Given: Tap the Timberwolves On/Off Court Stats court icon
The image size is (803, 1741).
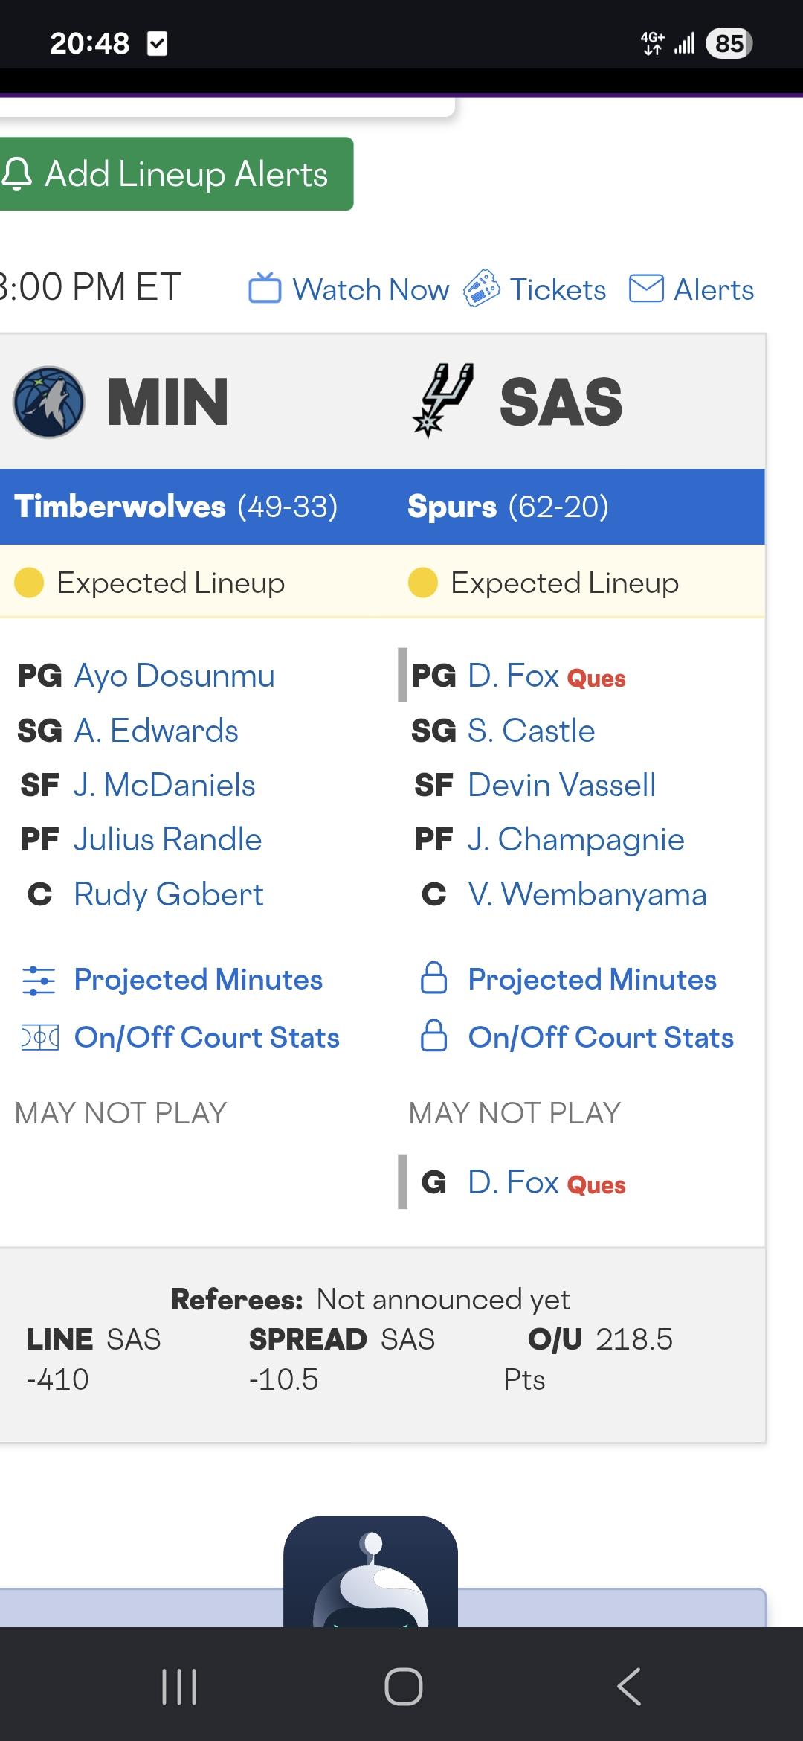Looking at the screenshot, I should pos(39,1038).
